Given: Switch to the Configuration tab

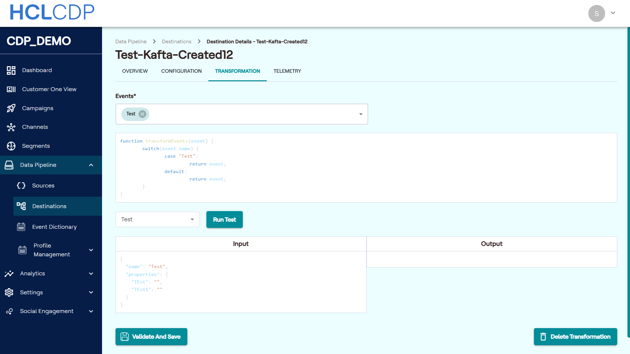Looking at the screenshot, I should click(181, 71).
